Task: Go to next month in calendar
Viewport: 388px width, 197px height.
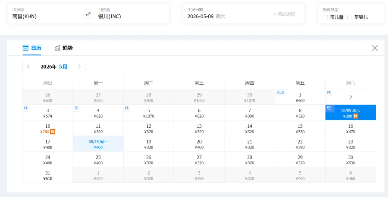Action: click(79, 66)
